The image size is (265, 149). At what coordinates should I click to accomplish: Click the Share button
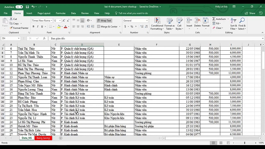click(250, 13)
